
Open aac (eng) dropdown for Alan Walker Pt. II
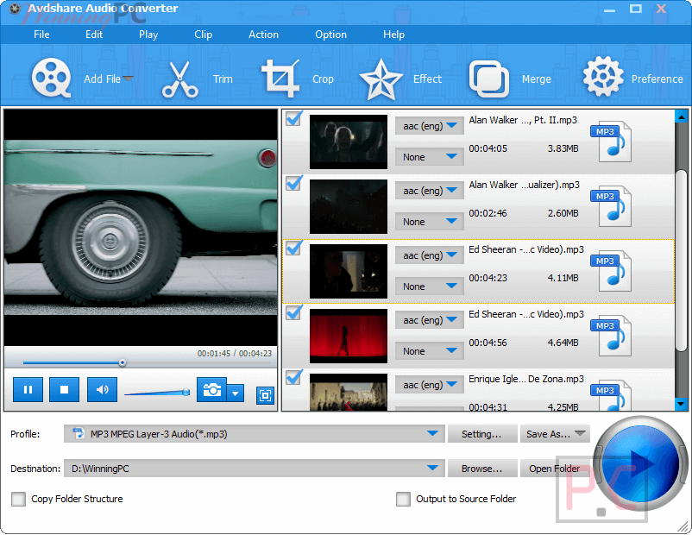point(430,126)
